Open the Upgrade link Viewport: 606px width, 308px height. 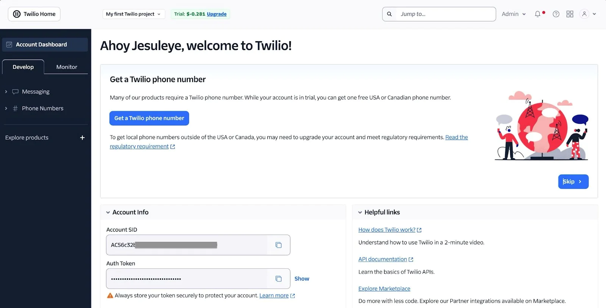click(x=216, y=14)
